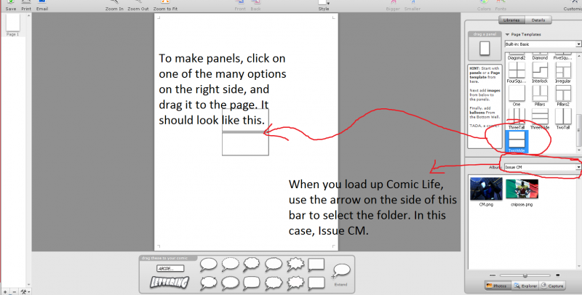Choose the Interlock page template
The height and width of the screenshot is (295, 582).
(540, 72)
